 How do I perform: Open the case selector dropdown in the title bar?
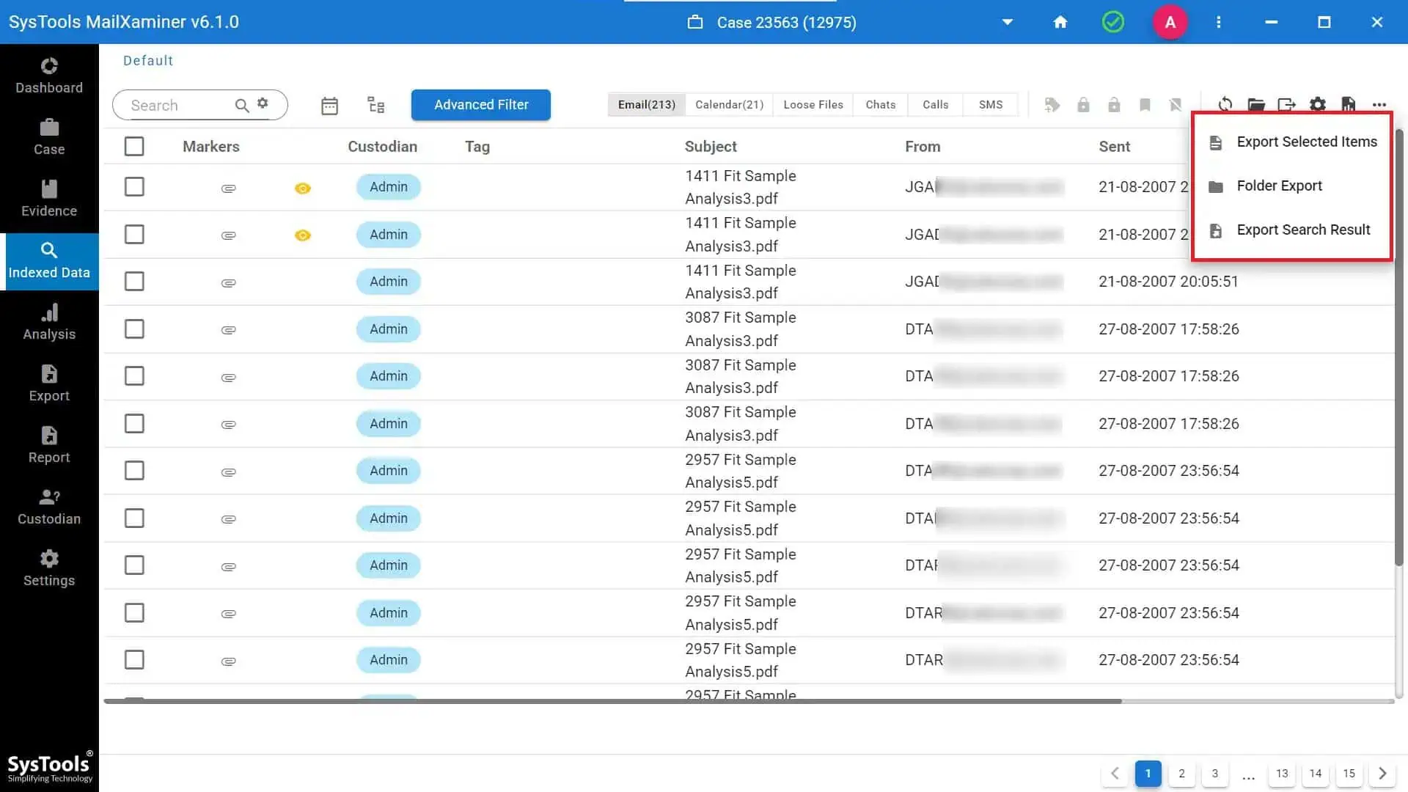point(1006,22)
